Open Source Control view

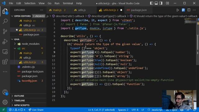click(5, 31)
